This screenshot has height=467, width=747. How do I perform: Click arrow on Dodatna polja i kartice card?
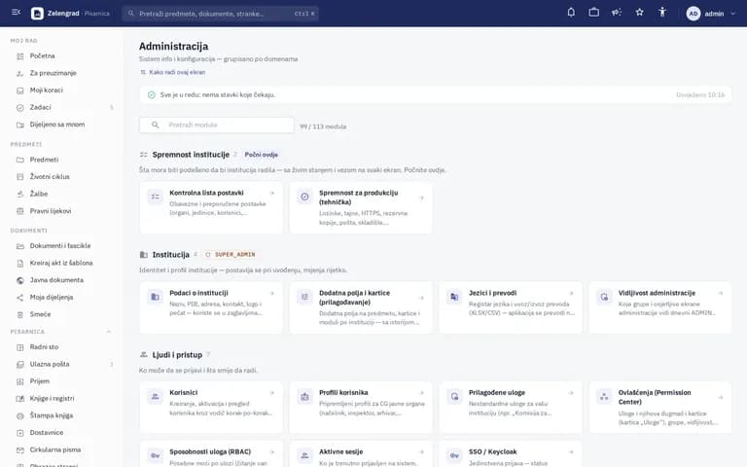(x=421, y=298)
